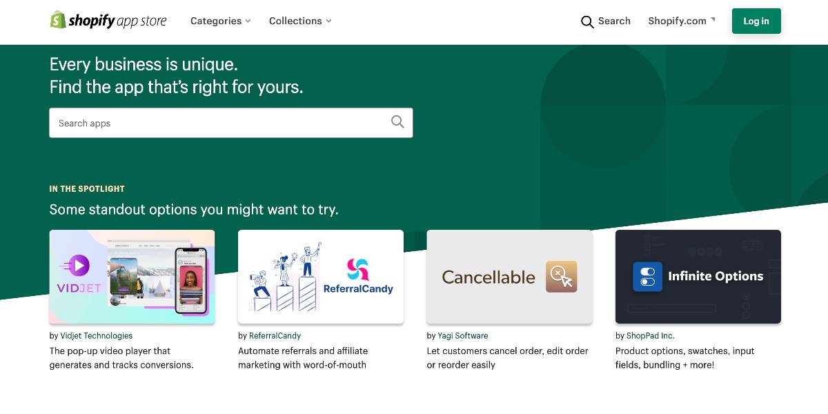Open the Cancellable app thumbnail
This screenshot has height=414, width=828.
pos(509,277)
